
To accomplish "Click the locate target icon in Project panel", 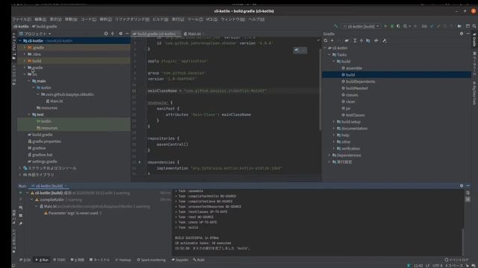I will 106,33.
